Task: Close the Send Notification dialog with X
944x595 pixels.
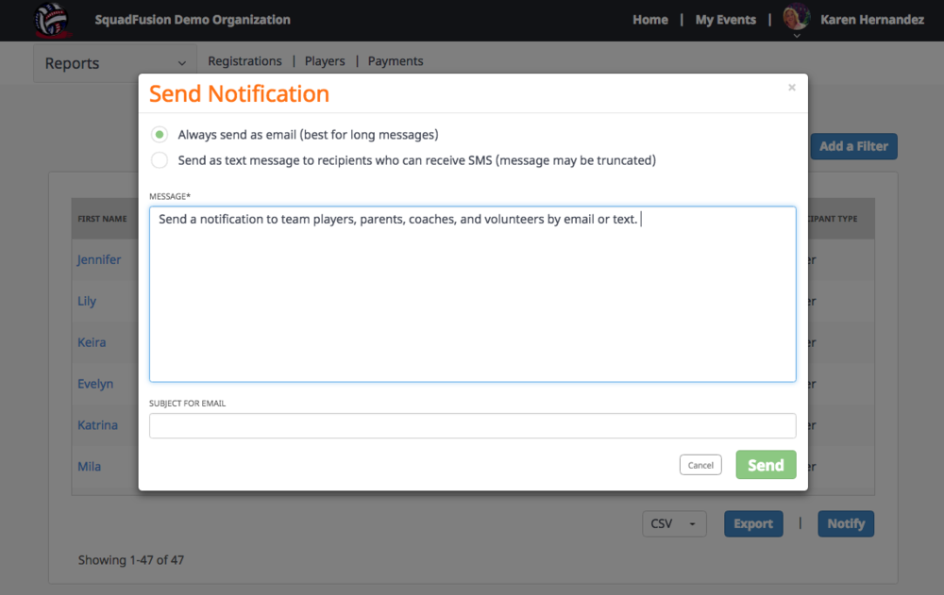Action: [x=792, y=88]
